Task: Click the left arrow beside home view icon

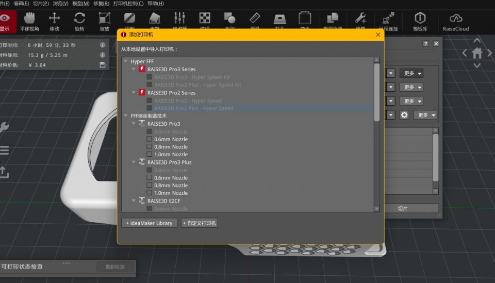Action: [465, 53]
